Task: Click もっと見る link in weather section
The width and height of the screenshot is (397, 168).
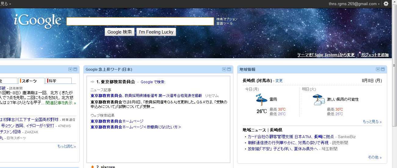Action: point(372,122)
